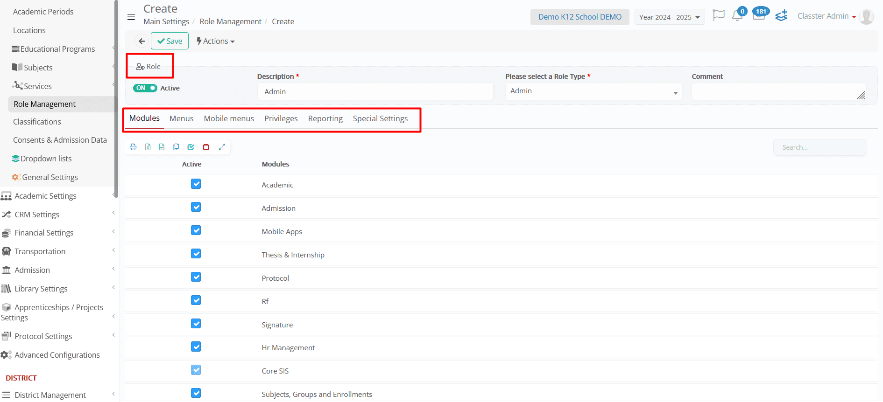This screenshot has height=402, width=883.
Task: Open Role Management breadcrumb link
Action: click(x=230, y=21)
